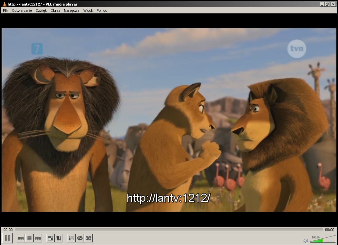Open the Odtwarzanie menu
This screenshot has height=245, width=338.
(x=22, y=10)
